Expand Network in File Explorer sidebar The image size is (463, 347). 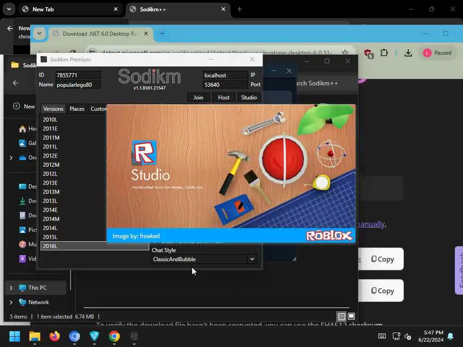click(x=11, y=302)
